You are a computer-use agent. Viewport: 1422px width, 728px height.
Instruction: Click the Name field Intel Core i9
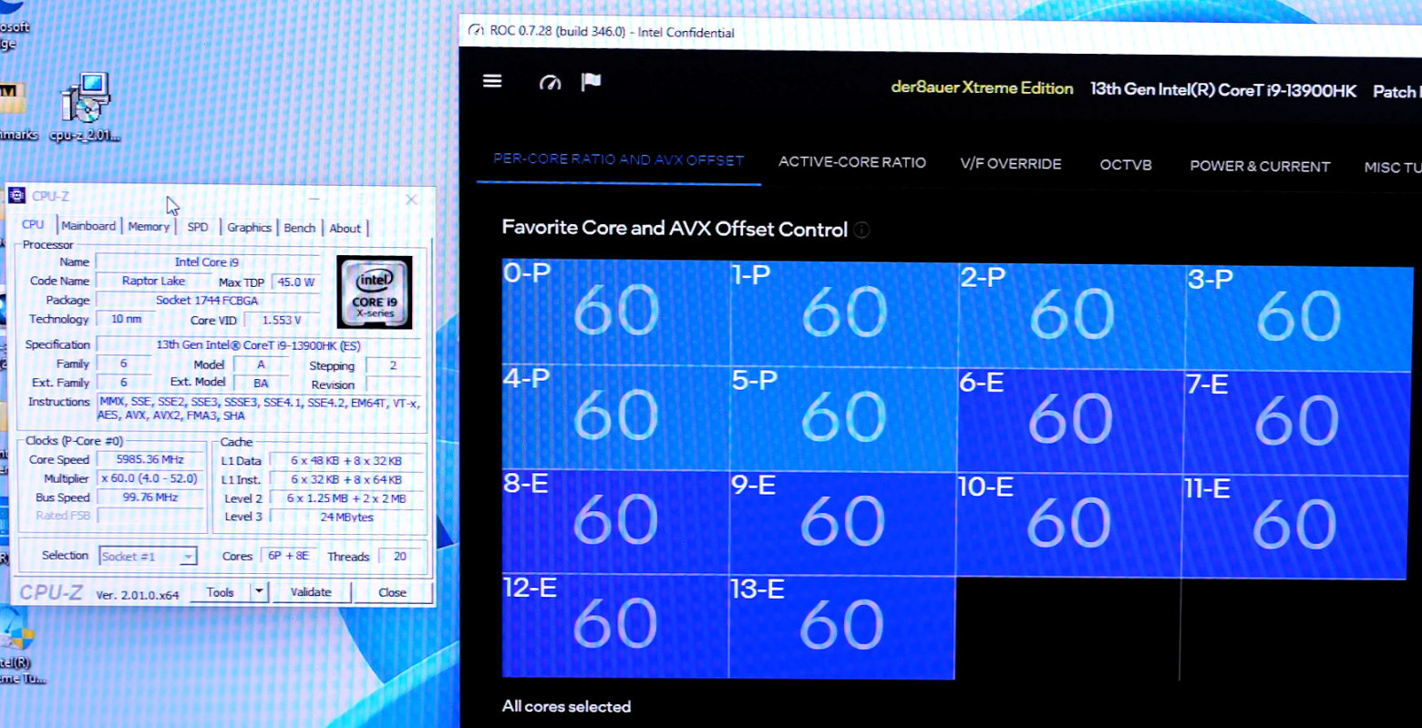207,261
